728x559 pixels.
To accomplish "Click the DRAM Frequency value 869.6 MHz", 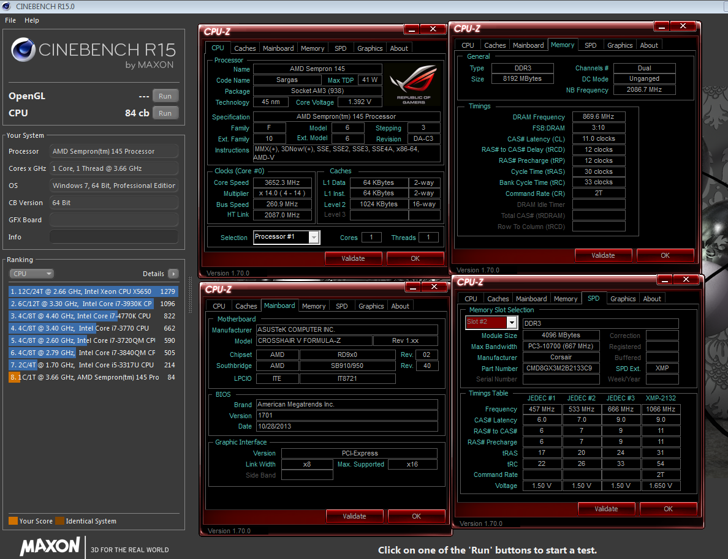I will 599,117.
